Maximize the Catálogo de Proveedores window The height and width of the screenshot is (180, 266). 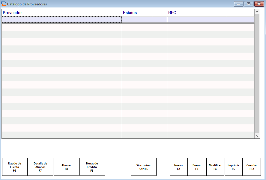point(249,4)
